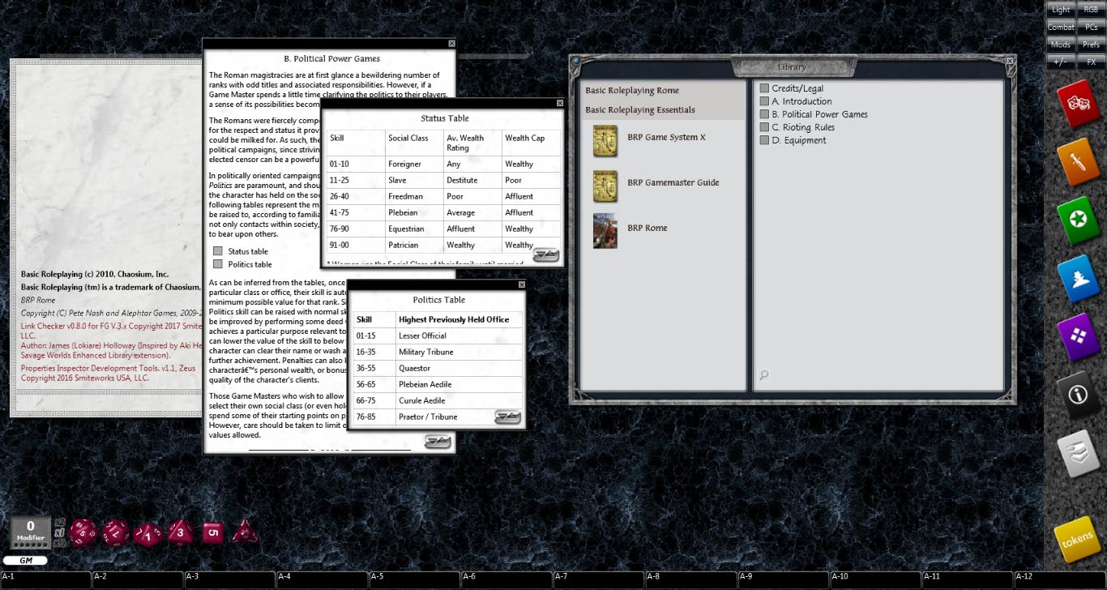Screen dimensions: 1107x590
Task: Toggle the Status table checkbox
Action: 217,251
